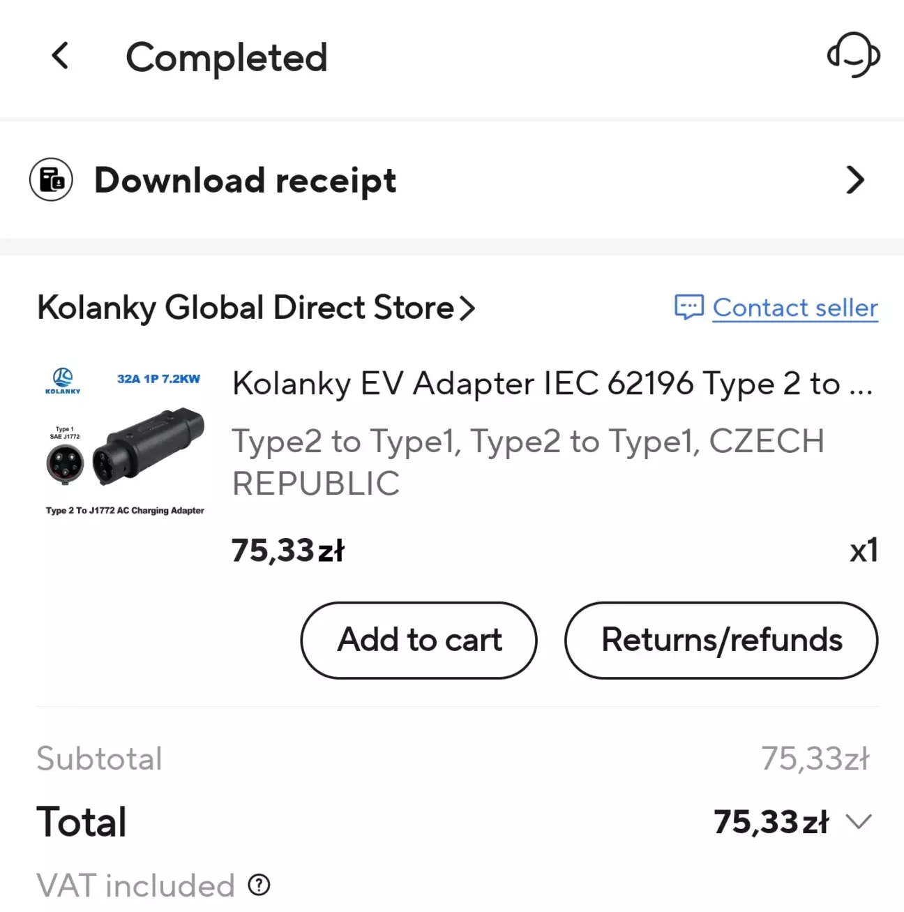The height and width of the screenshot is (912, 904).
Task: Click the product price 75,33 zł
Action: [x=288, y=551]
